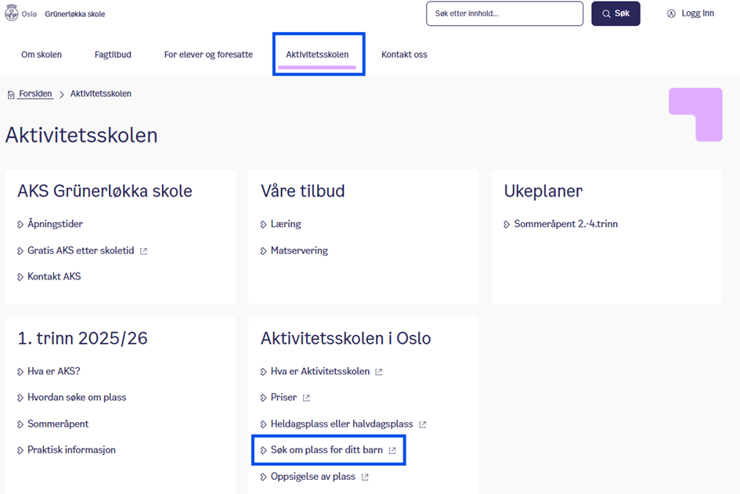
Task: Click external link icon next to Priser
Action: [x=306, y=398]
